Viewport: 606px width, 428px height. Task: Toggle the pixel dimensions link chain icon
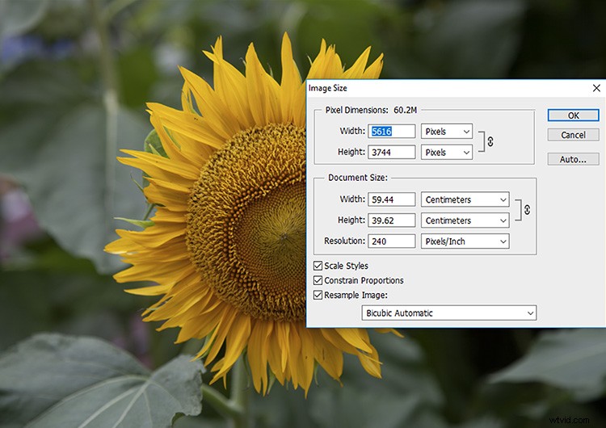coord(490,142)
